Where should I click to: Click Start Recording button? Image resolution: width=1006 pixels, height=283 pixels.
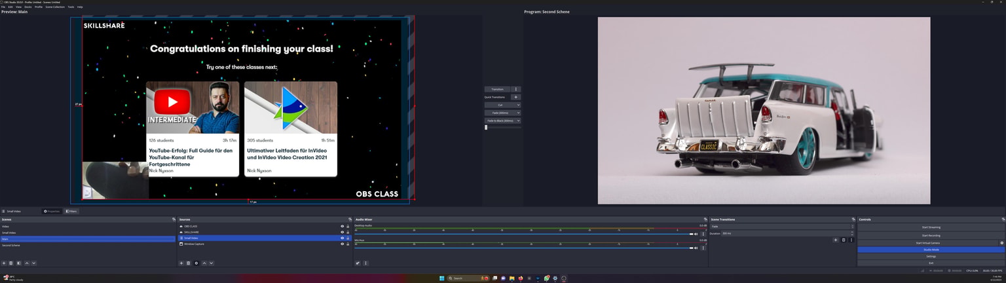click(x=931, y=235)
